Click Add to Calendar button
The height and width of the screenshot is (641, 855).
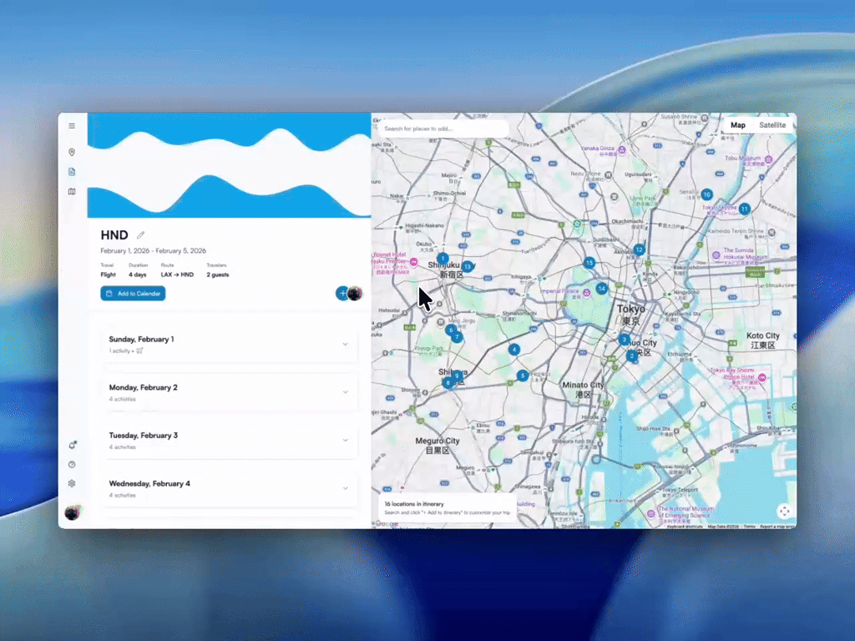coord(133,293)
